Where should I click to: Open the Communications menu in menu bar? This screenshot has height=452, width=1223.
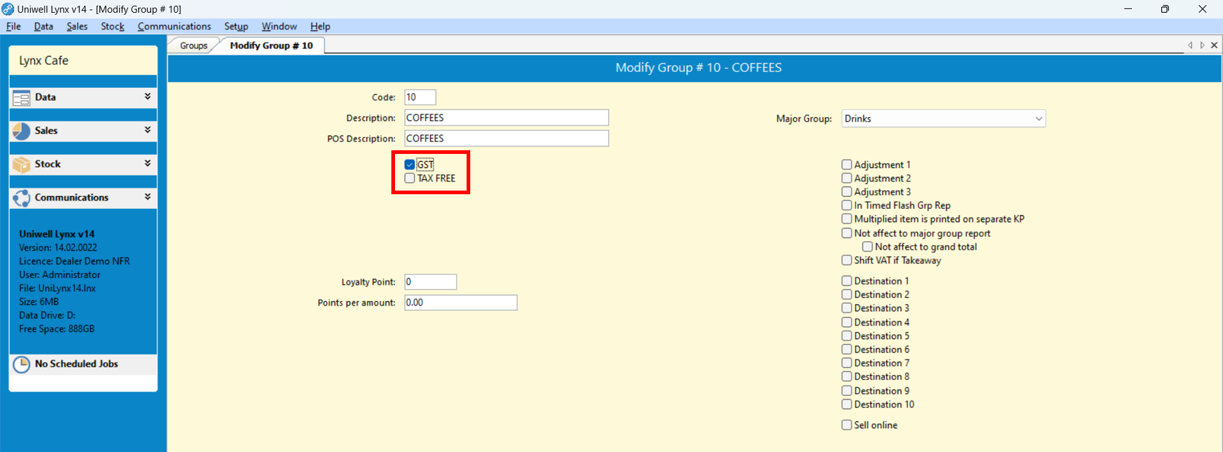[174, 26]
